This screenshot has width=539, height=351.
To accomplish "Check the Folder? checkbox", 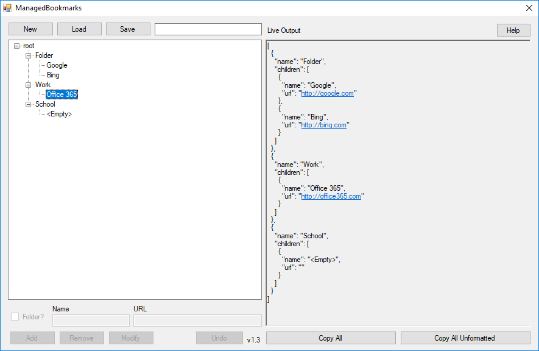I will (x=15, y=316).
